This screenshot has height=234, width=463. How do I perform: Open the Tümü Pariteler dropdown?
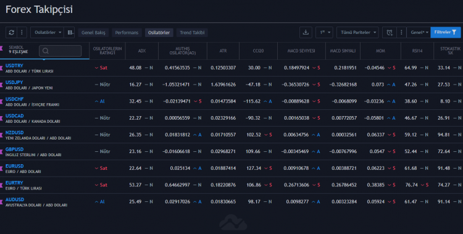pyautogui.click(x=357, y=33)
